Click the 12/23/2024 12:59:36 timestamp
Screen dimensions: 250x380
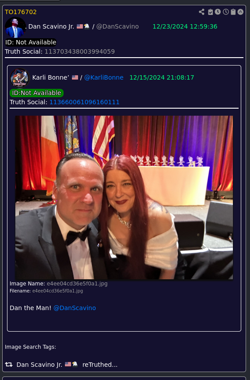tap(185, 26)
